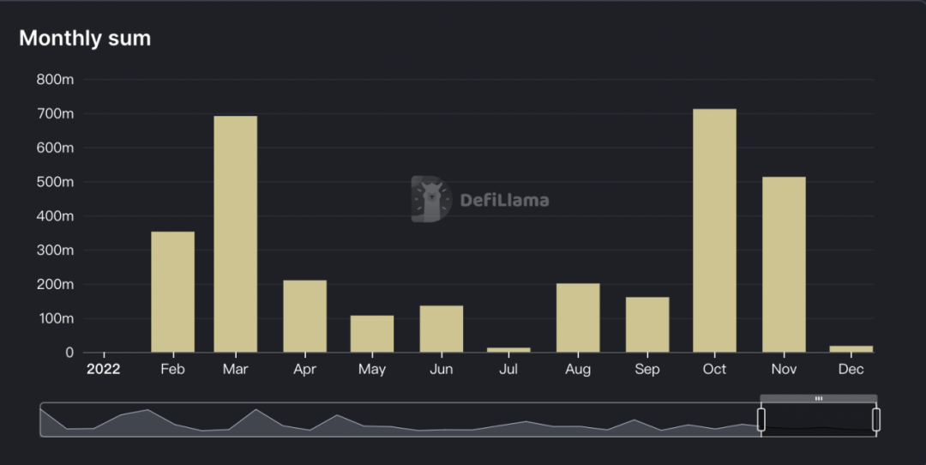Select the small July bar

tap(508, 350)
